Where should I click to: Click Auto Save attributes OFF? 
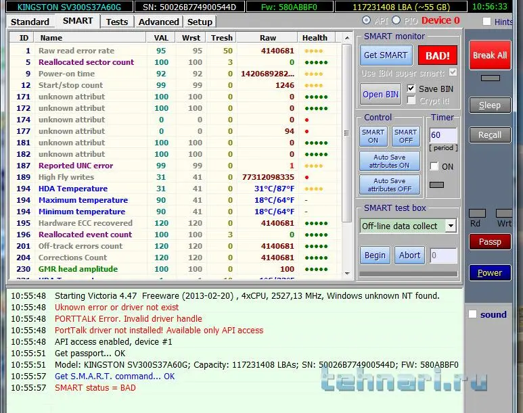[x=389, y=185]
